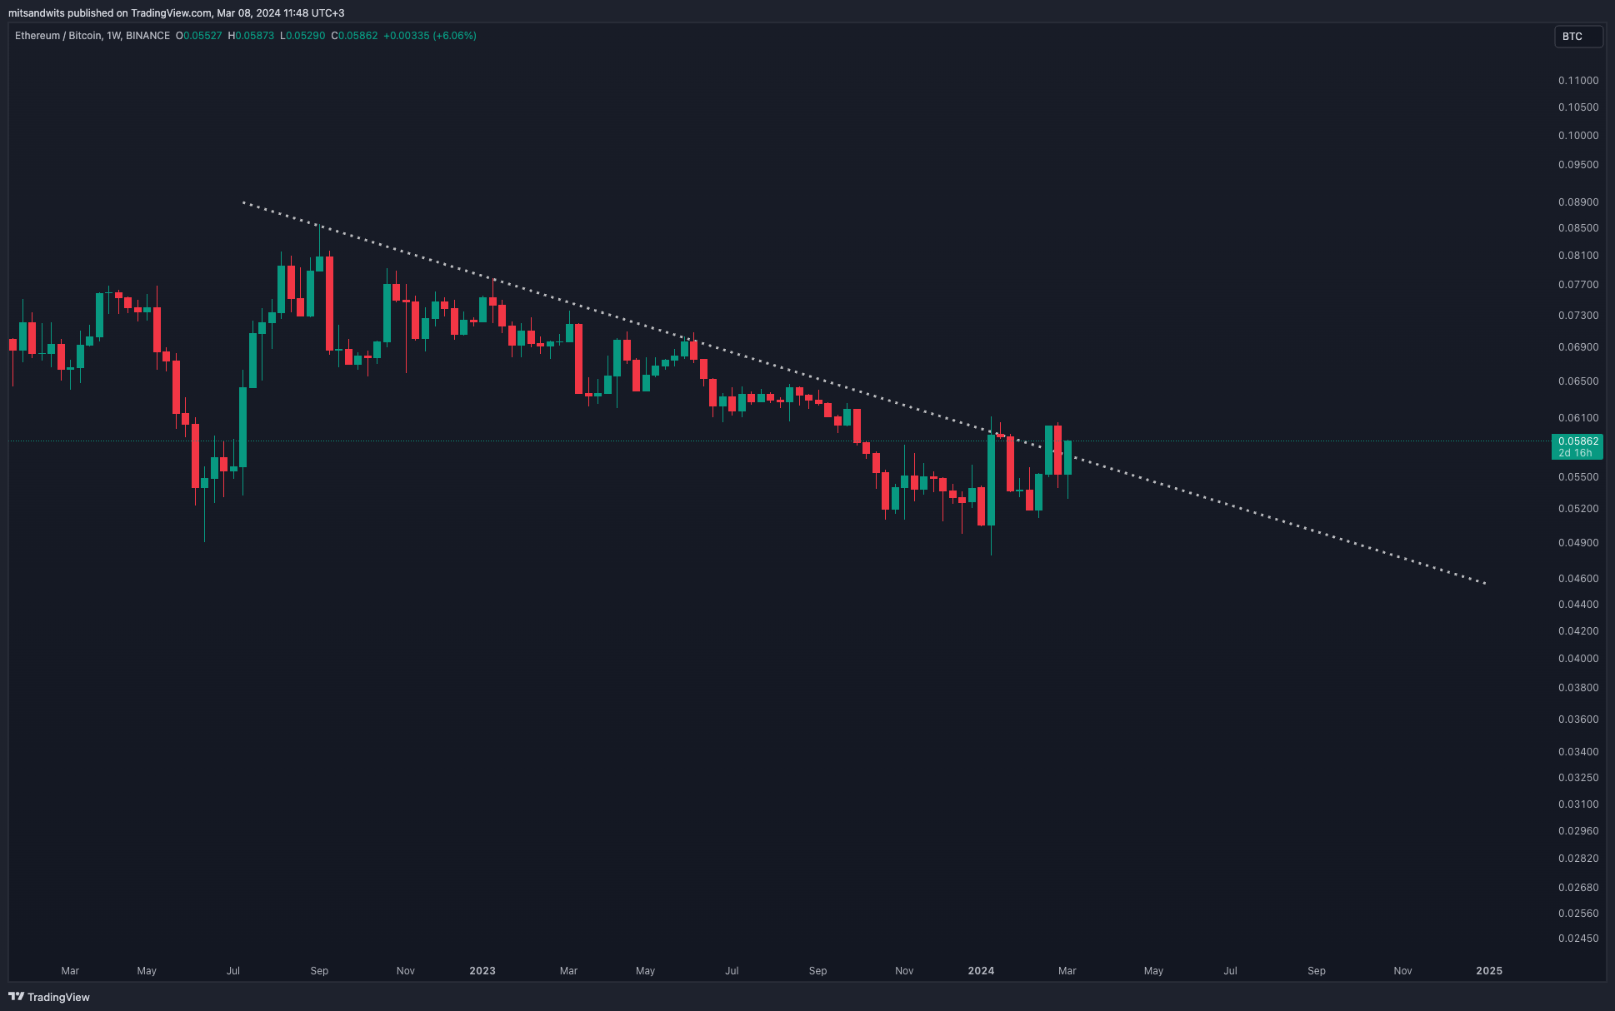Click the 0.07700 price axis label

[x=1578, y=285]
